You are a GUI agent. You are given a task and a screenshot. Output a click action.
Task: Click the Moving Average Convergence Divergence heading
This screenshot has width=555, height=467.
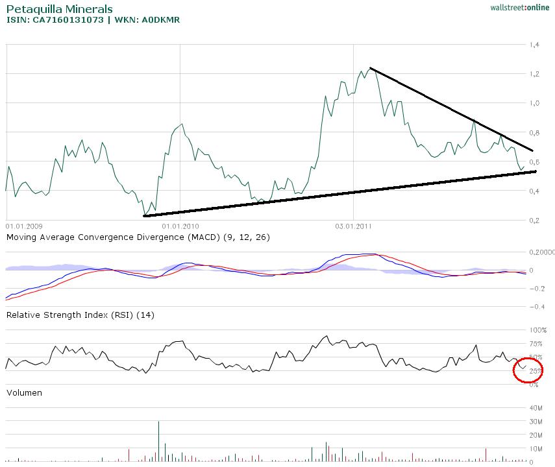tap(138, 237)
